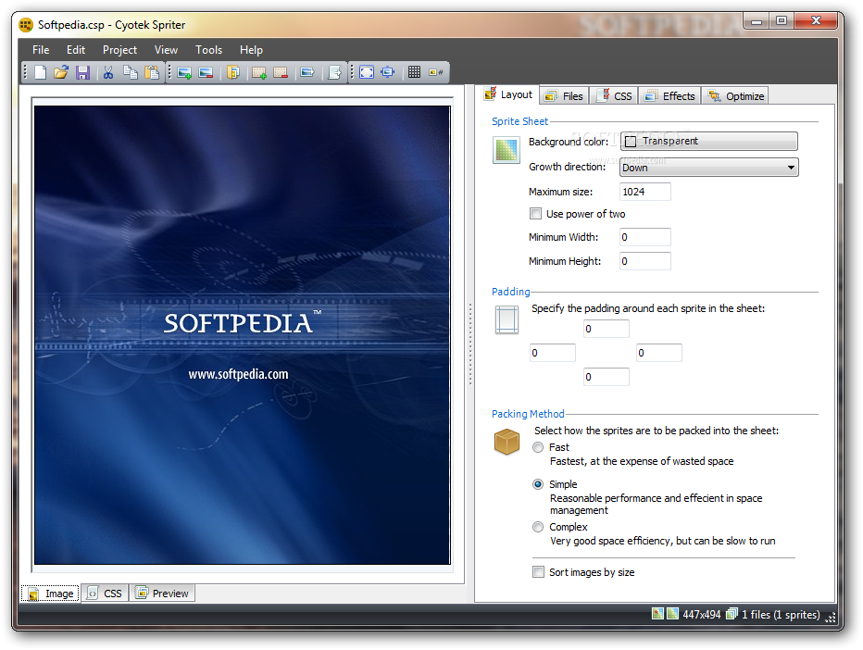Add image with green plus picture icon

tap(184, 72)
